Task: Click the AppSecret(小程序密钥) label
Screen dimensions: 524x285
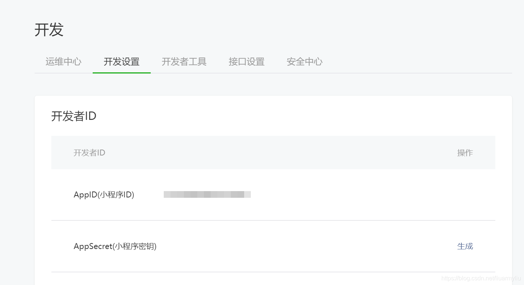Action: [x=115, y=246]
